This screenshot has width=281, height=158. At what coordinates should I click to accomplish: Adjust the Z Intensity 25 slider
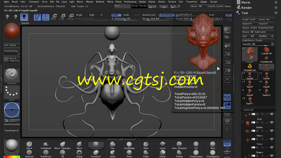click(x=125, y=19)
